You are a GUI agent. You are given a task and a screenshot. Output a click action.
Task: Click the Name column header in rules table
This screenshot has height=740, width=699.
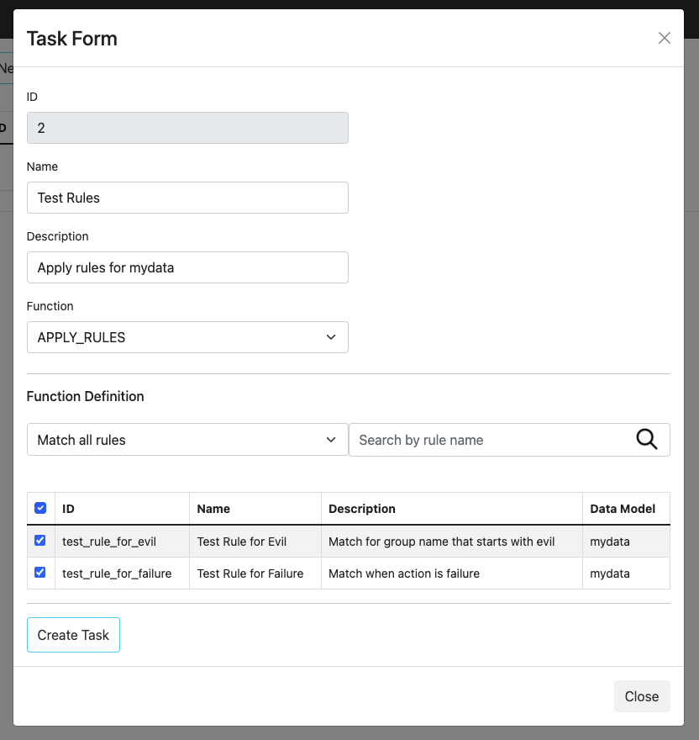coord(213,509)
